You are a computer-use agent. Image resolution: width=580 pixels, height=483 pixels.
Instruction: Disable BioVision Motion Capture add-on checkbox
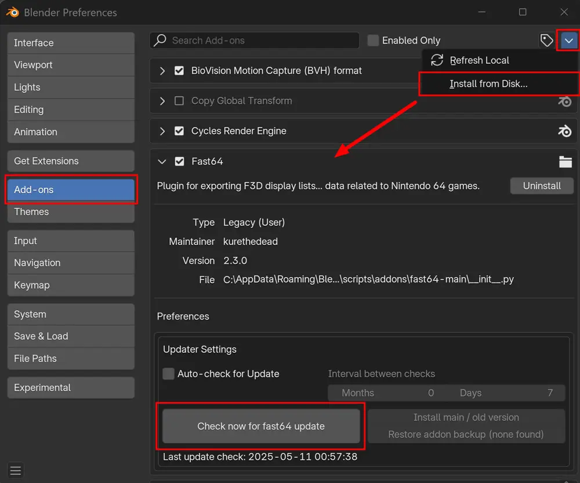[179, 71]
